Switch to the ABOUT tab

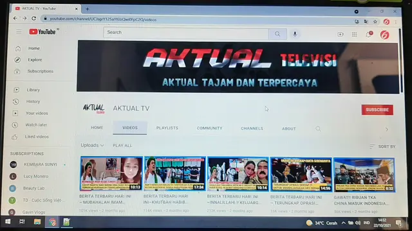(289, 129)
